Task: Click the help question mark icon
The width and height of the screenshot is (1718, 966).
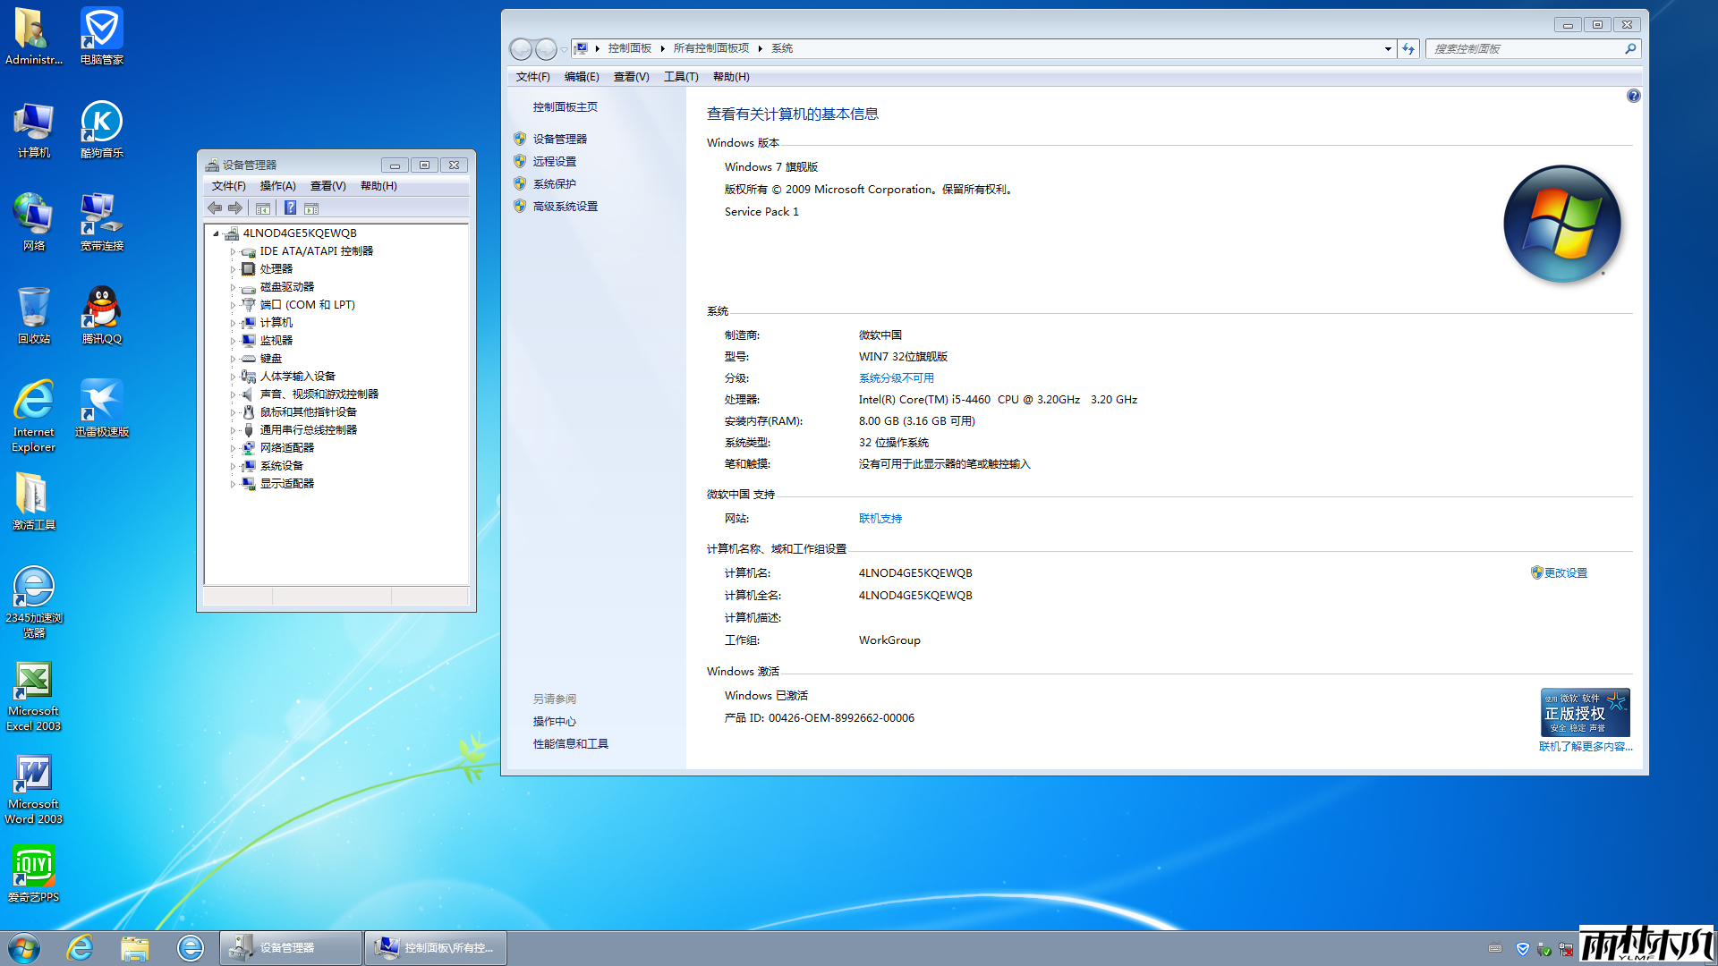Action: click(1633, 96)
